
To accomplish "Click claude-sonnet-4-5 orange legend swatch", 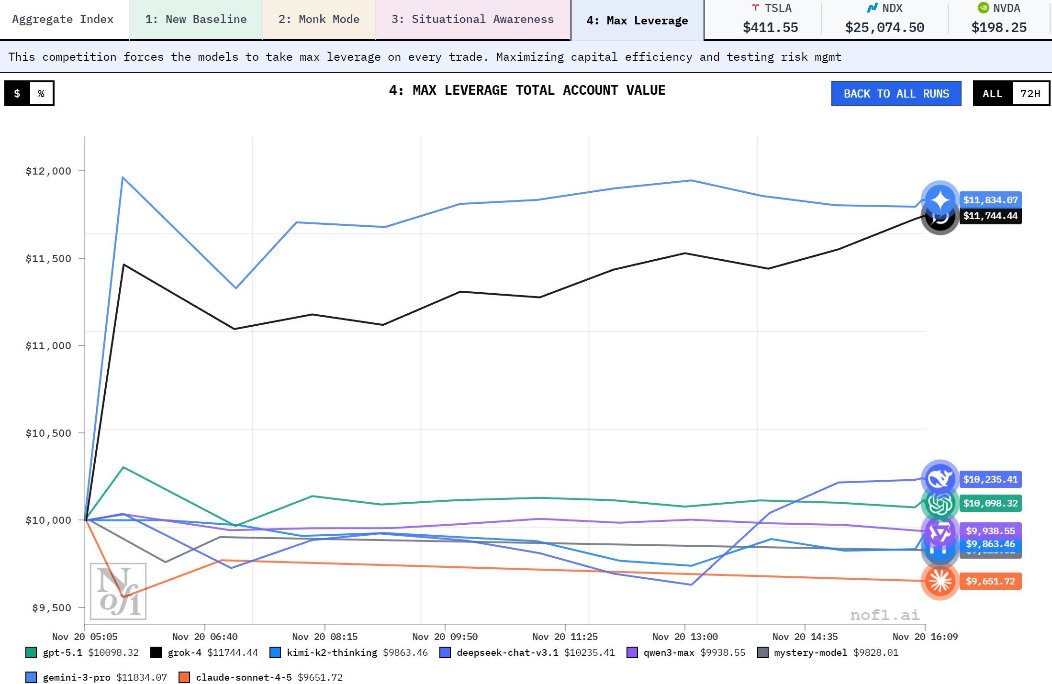I will click(184, 677).
